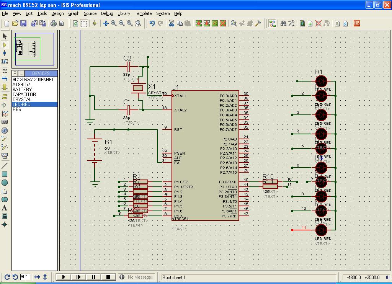Click the Zoom In magnifier
Viewport: 392px width, 284px height.
click(114, 24)
